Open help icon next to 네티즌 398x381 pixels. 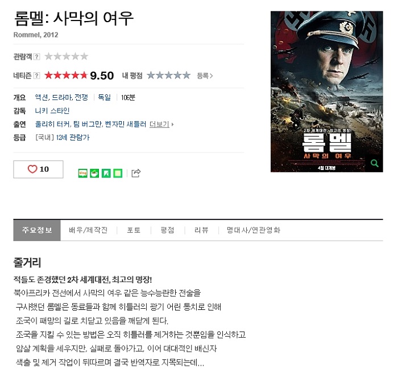[x=37, y=76]
